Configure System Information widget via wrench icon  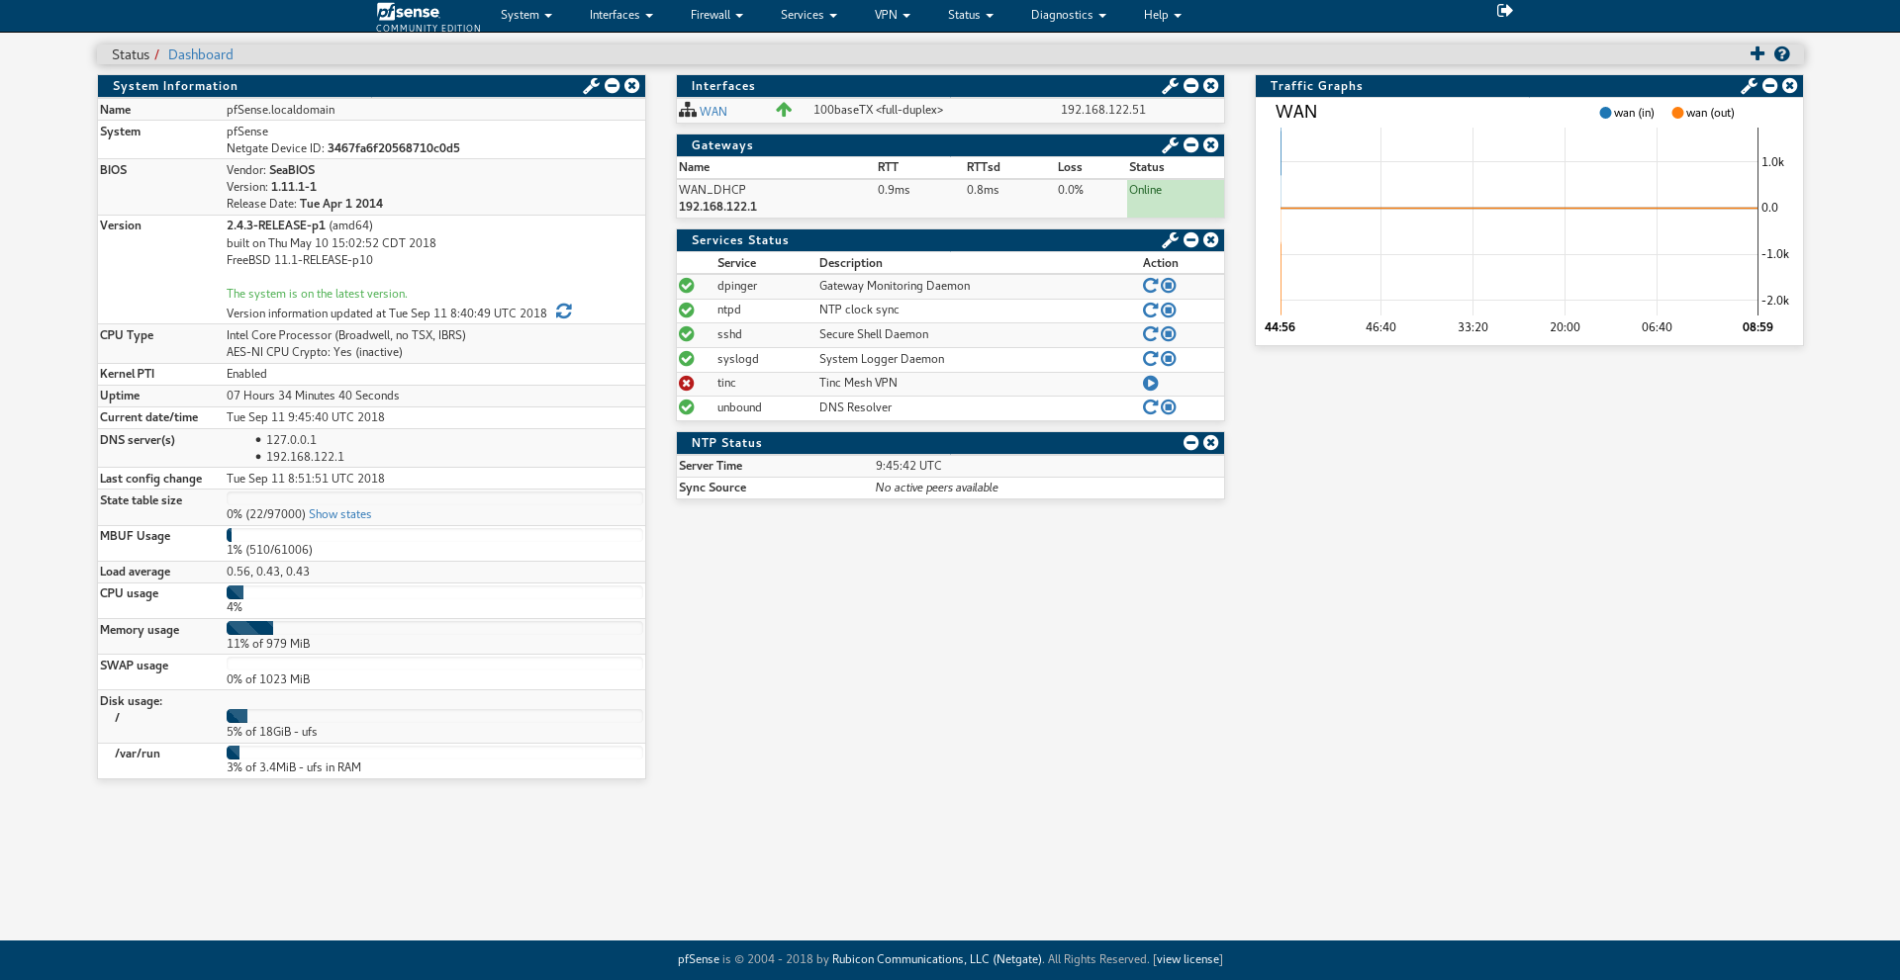(x=591, y=86)
